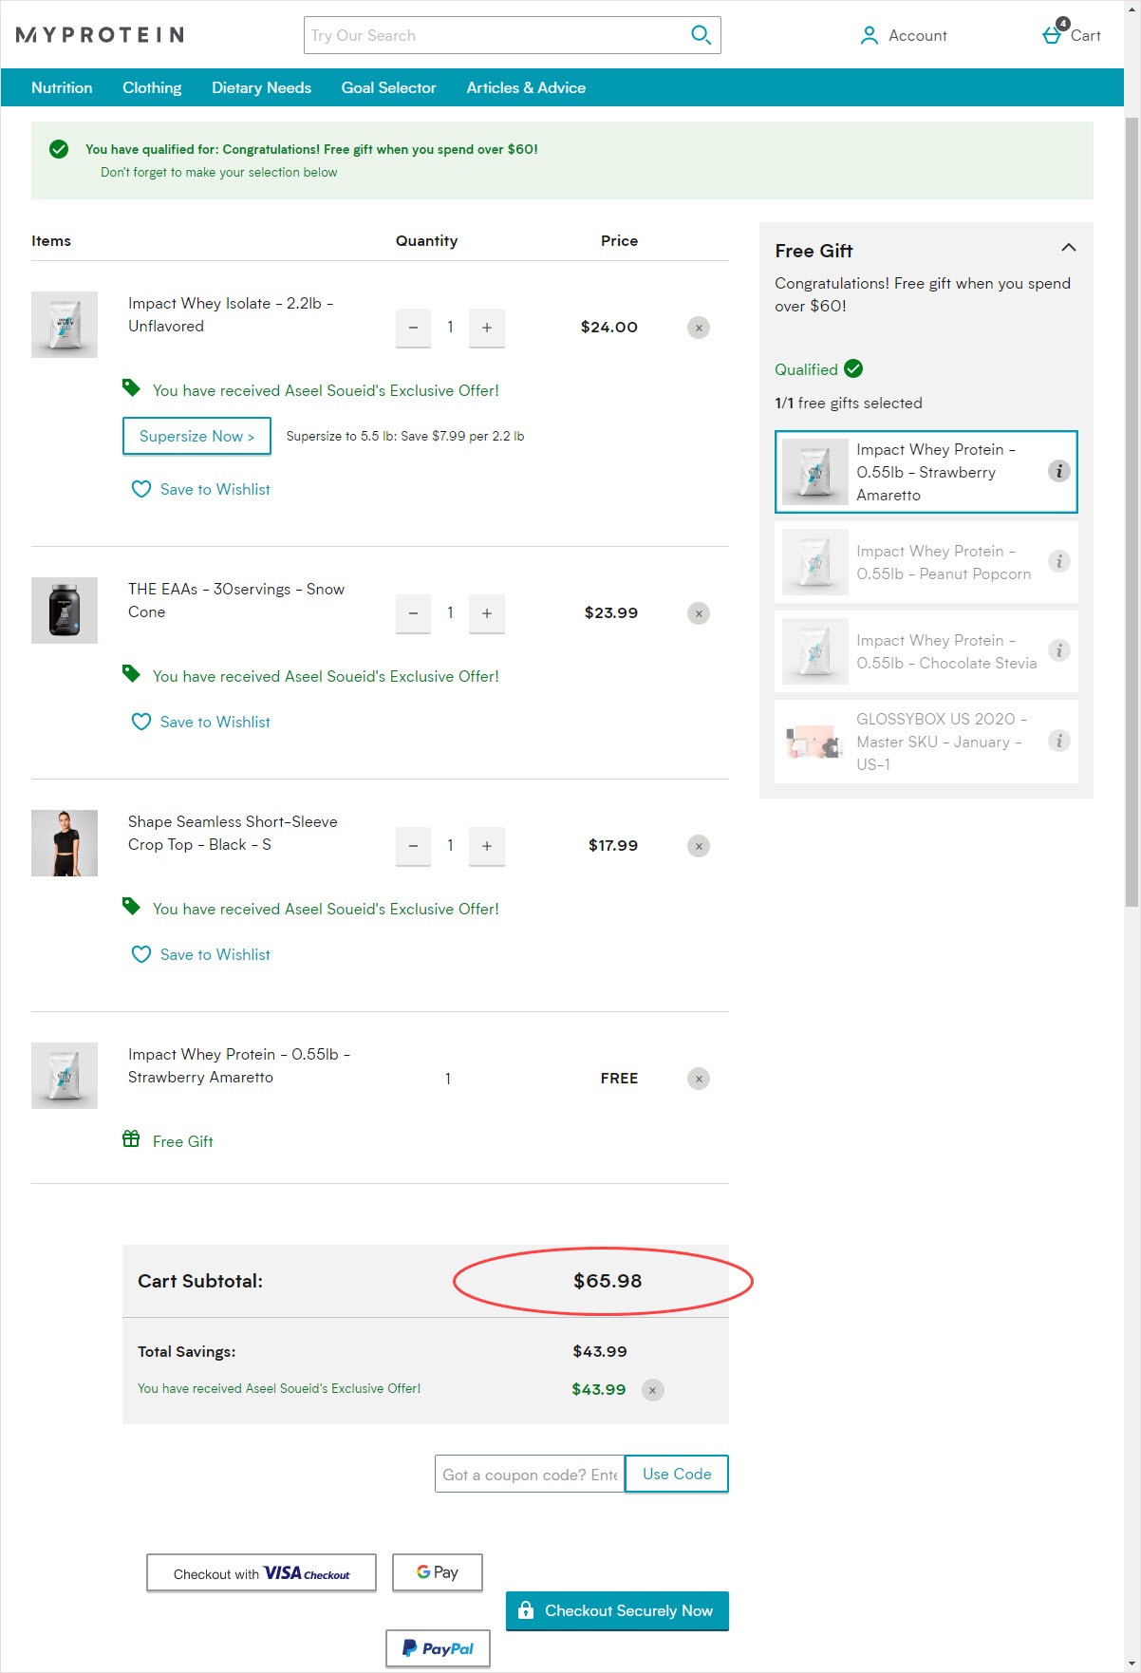Screen dimensions: 1141x1673
Task: Click the search magnifier icon
Action: [x=701, y=35]
